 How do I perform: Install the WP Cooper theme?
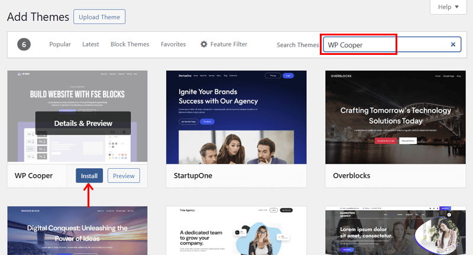(89, 175)
